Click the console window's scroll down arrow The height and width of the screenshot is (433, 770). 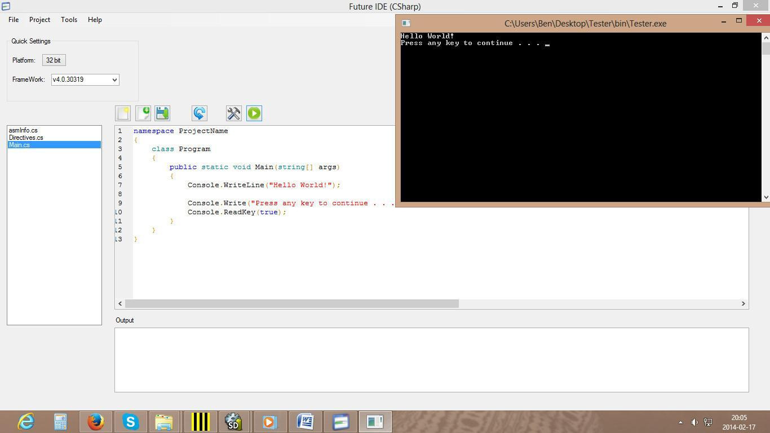tap(765, 197)
